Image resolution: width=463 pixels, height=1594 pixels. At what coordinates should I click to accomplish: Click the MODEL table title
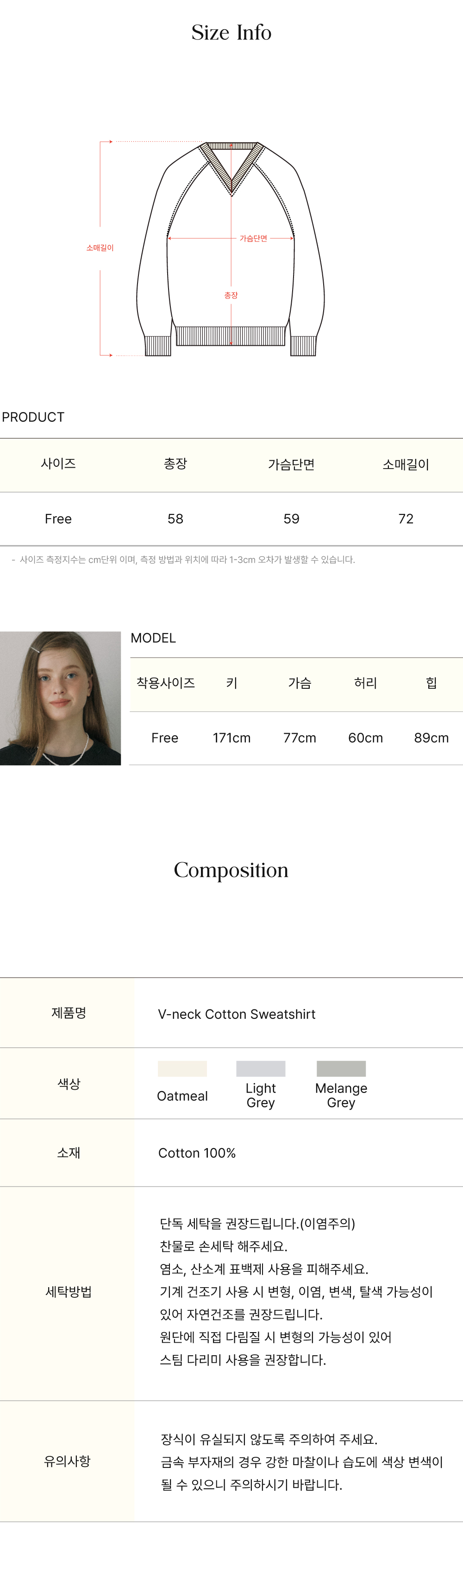click(x=153, y=638)
